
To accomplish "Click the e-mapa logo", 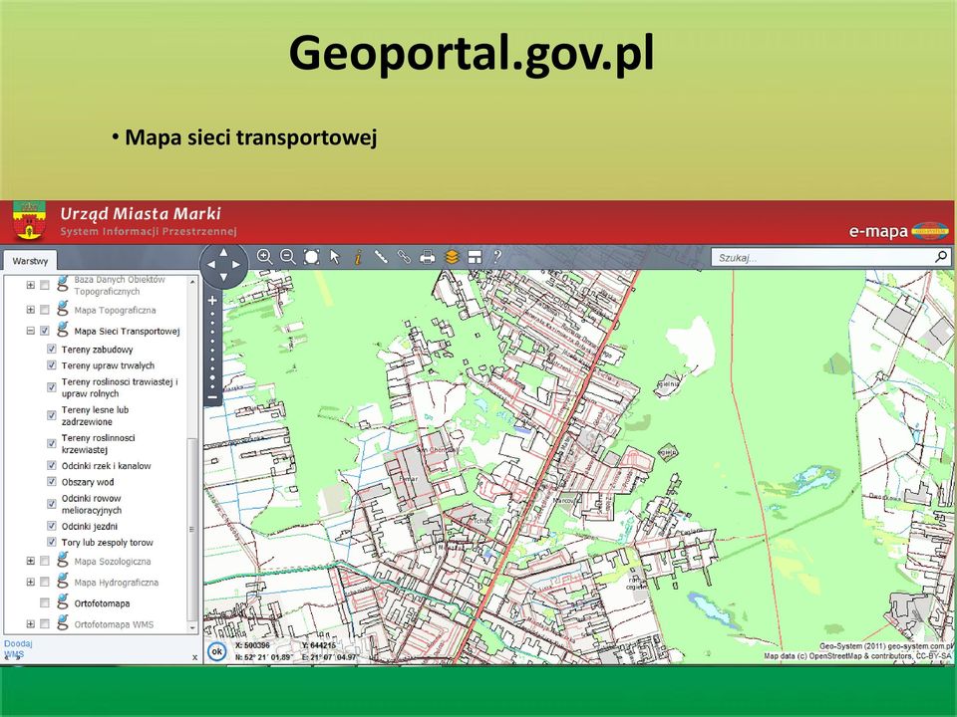I will tap(898, 231).
